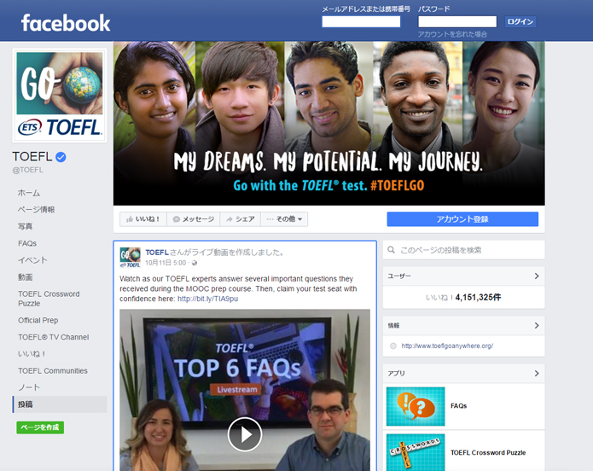593x471 pixels.
Task: Click the TOEFL Crossword Puzzle app thumbnail
Action: pyautogui.click(x=416, y=452)
